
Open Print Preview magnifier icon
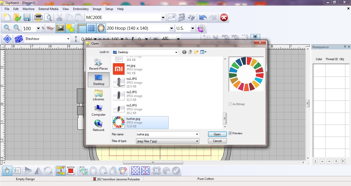(48, 17)
